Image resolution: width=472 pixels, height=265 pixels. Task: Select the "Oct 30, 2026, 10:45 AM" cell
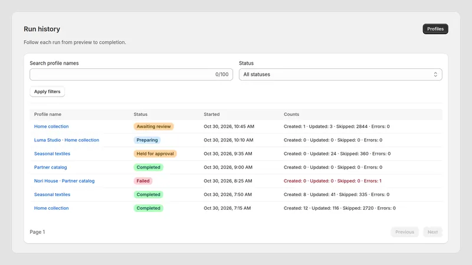(x=229, y=127)
